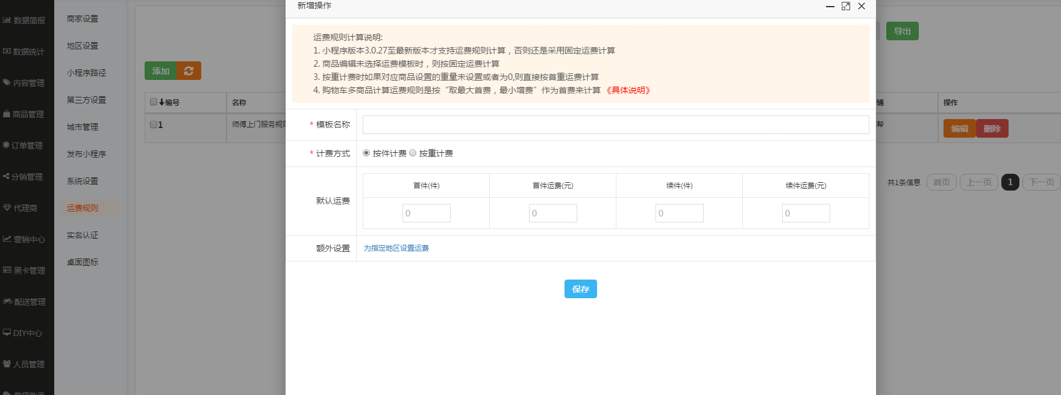Select the 按件计费 radio option
The width and height of the screenshot is (1061, 395).
(x=366, y=153)
